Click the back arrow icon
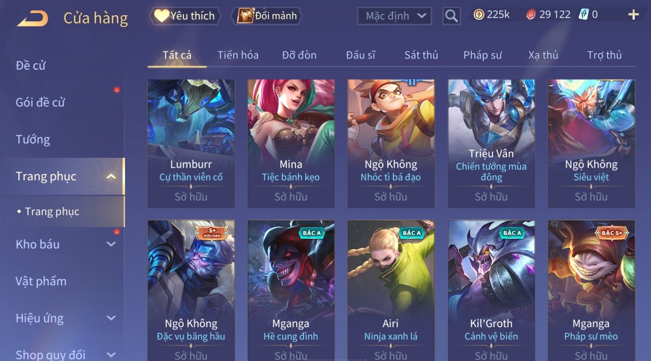651x361 pixels. click(x=32, y=19)
